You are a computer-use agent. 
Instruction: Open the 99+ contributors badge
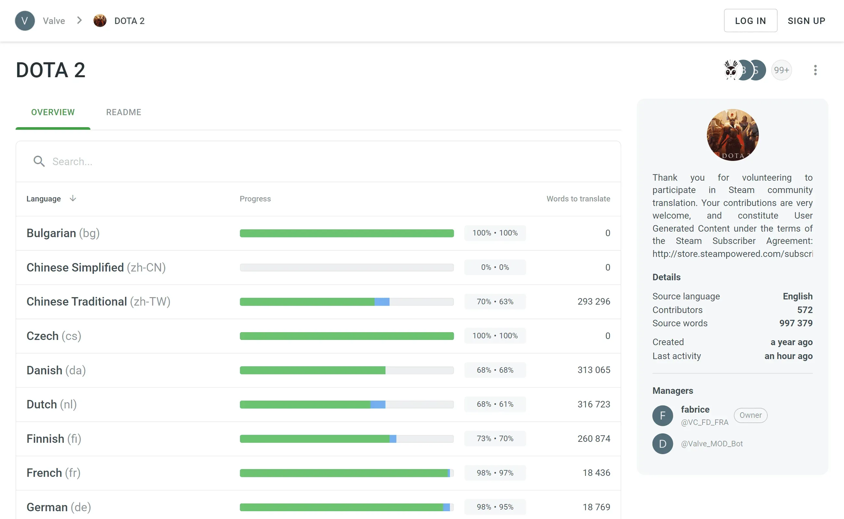pos(781,70)
